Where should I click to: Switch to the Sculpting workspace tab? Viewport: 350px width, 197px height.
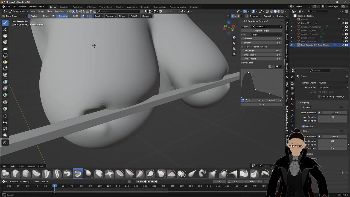77,7
